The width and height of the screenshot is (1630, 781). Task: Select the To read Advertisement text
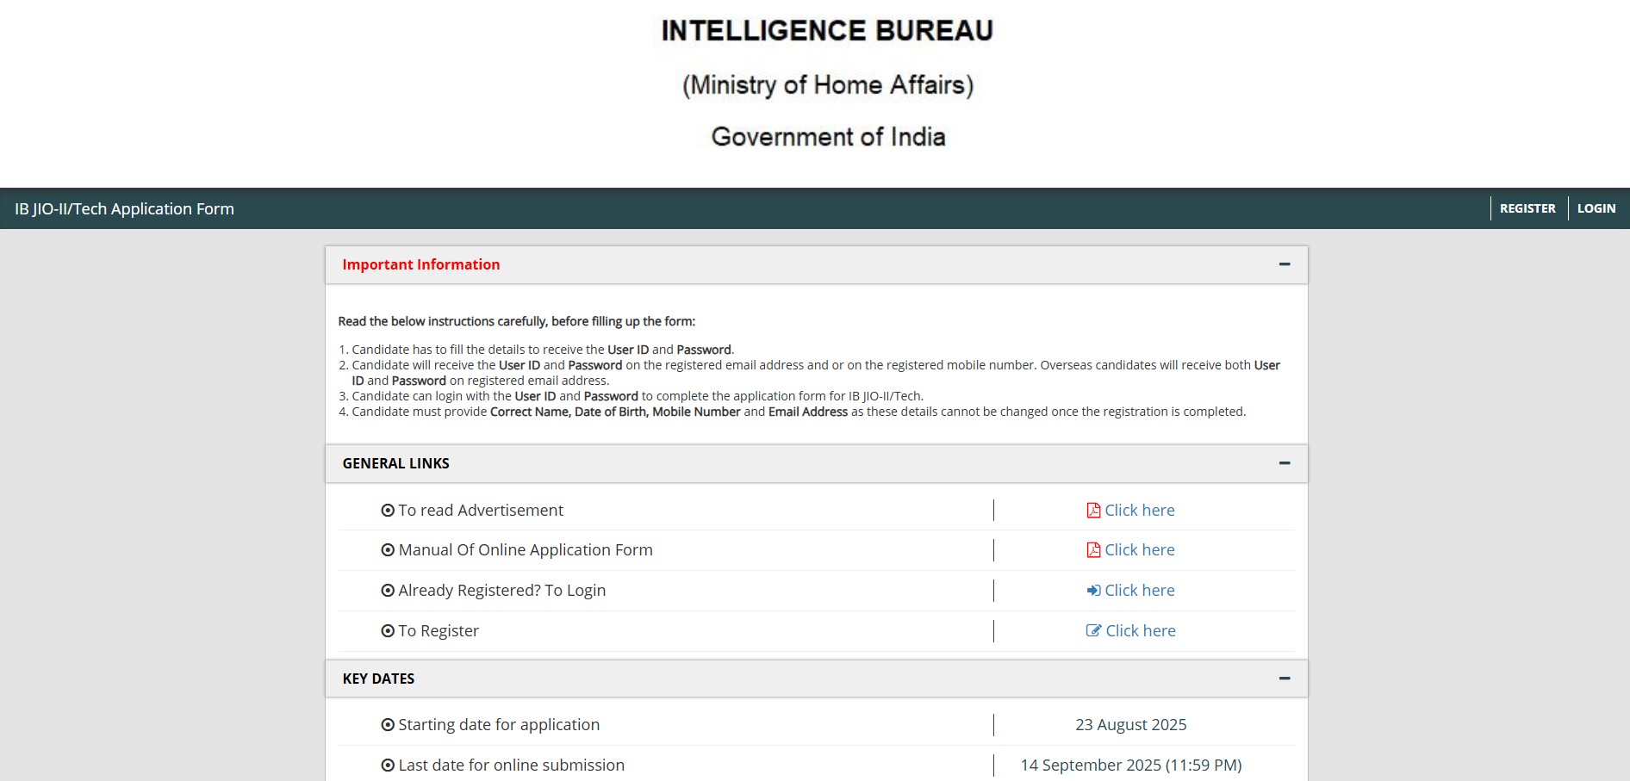481,510
